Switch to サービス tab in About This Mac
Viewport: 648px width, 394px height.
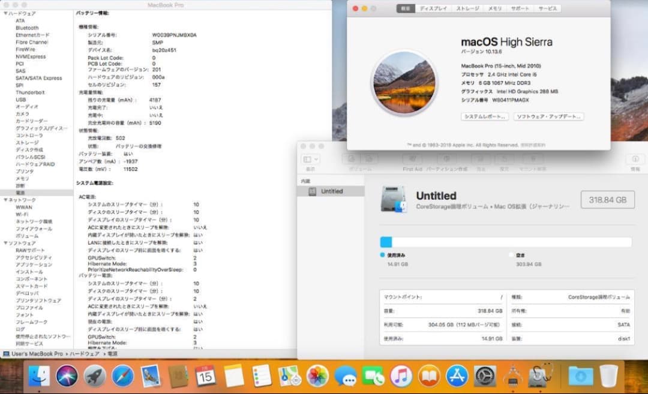click(548, 8)
